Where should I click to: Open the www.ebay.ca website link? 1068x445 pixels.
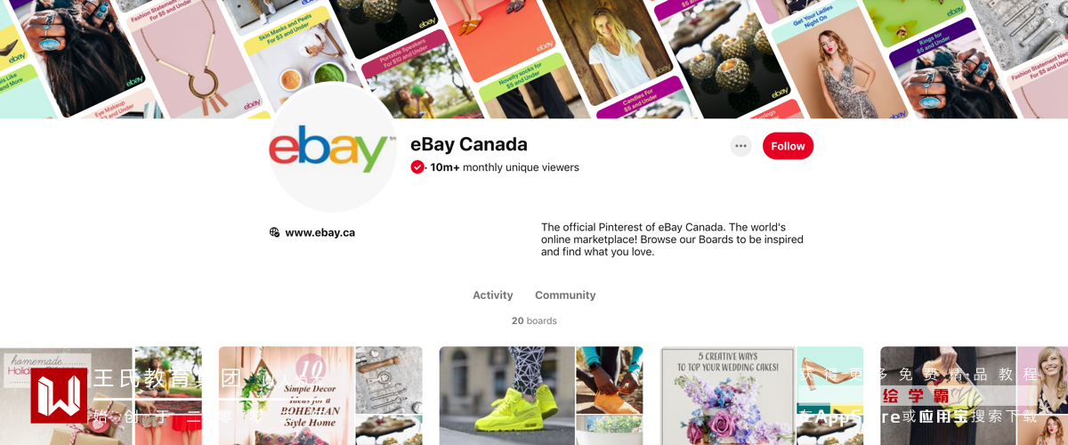click(x=320, y=232)
